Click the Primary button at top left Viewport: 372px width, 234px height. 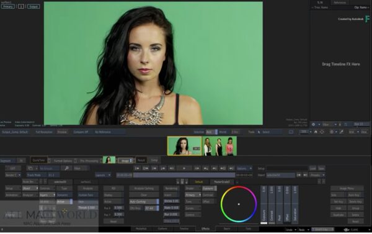click(x=8, y=7)
